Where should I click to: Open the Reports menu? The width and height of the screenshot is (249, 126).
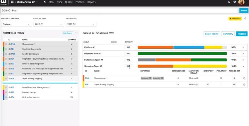91,2
